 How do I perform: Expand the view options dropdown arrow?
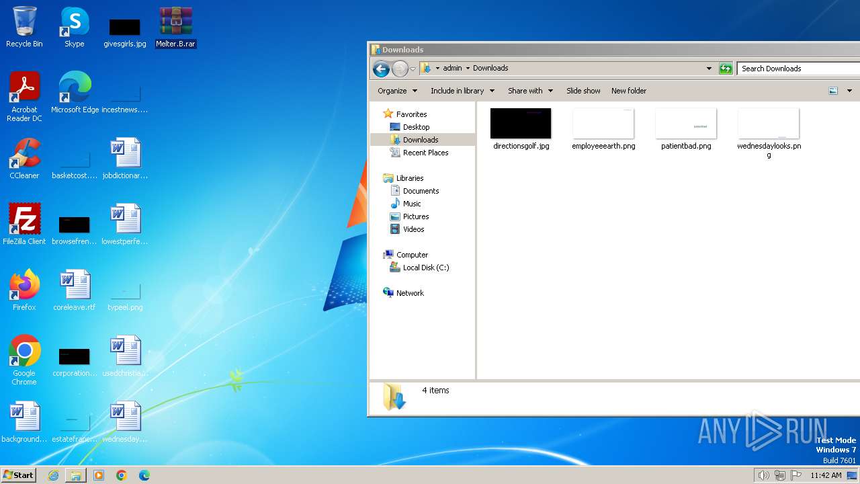[849, 91]
